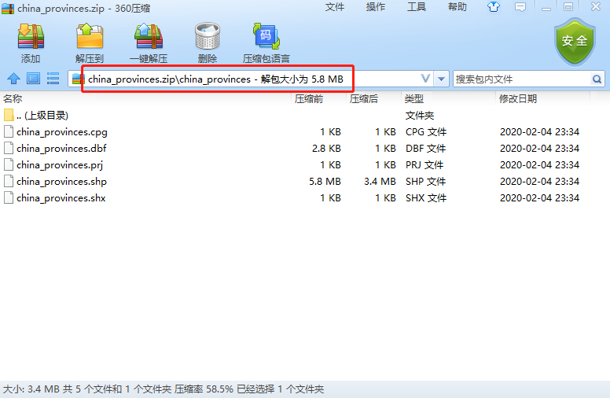The width and height of the screenshot is (610, 398).
Task: Click the CPG 文件 type cell
Action: tap(426, 131)
